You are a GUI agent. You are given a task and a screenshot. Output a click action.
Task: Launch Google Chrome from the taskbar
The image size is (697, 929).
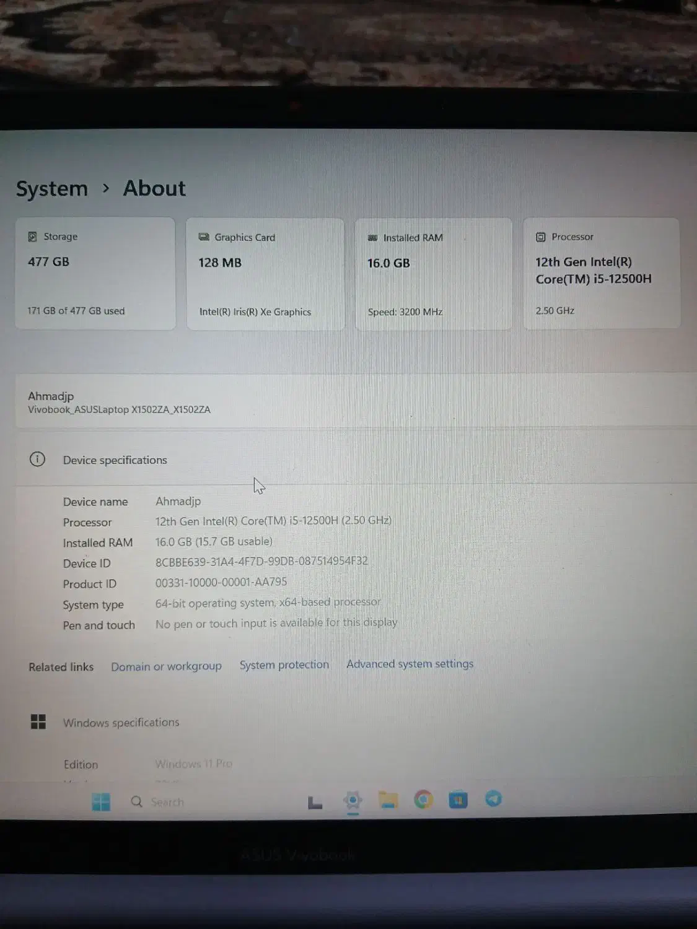click(x=423, y=800)
